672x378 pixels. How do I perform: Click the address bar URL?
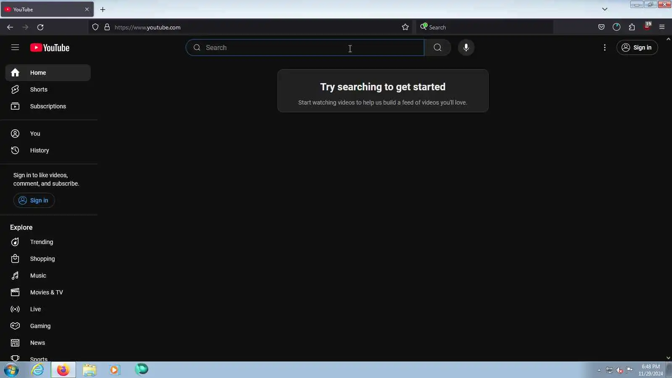147,27
